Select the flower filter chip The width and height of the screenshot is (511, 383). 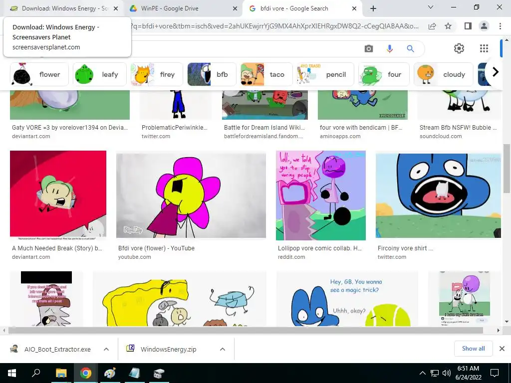39,74
